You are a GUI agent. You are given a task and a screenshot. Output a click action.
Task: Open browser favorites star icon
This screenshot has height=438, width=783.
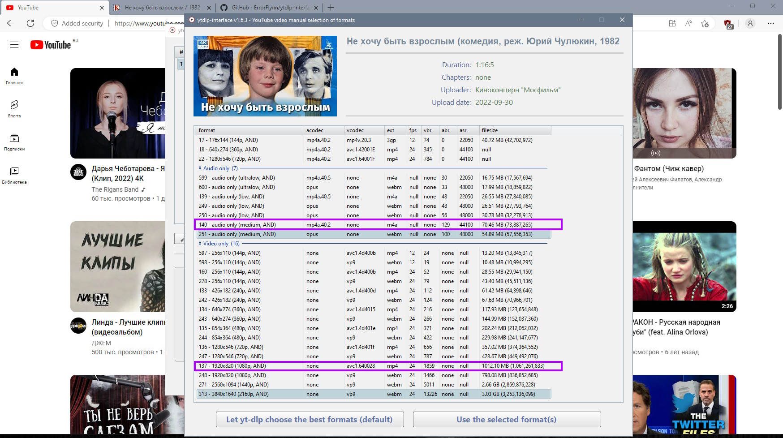705,23
